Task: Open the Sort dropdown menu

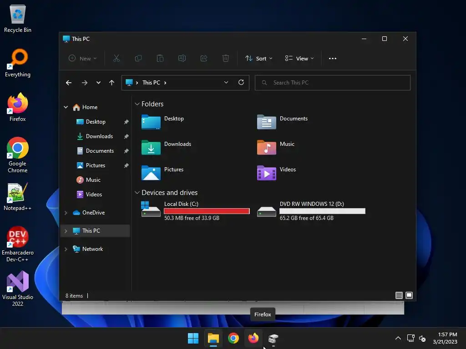Action: click(258, 59)
